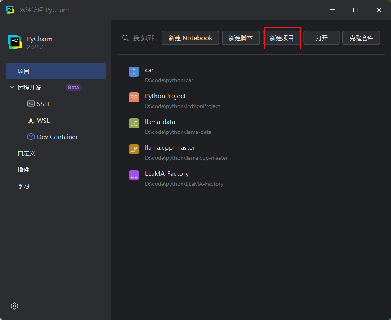Close the PyCharm welcome window
The width and height of the screenshot is (391, 320).
(379, 10)
